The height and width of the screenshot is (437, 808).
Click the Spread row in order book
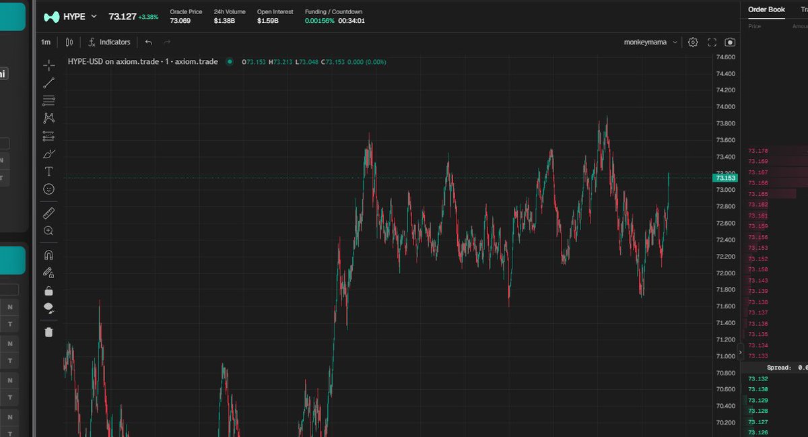(774, 368)
